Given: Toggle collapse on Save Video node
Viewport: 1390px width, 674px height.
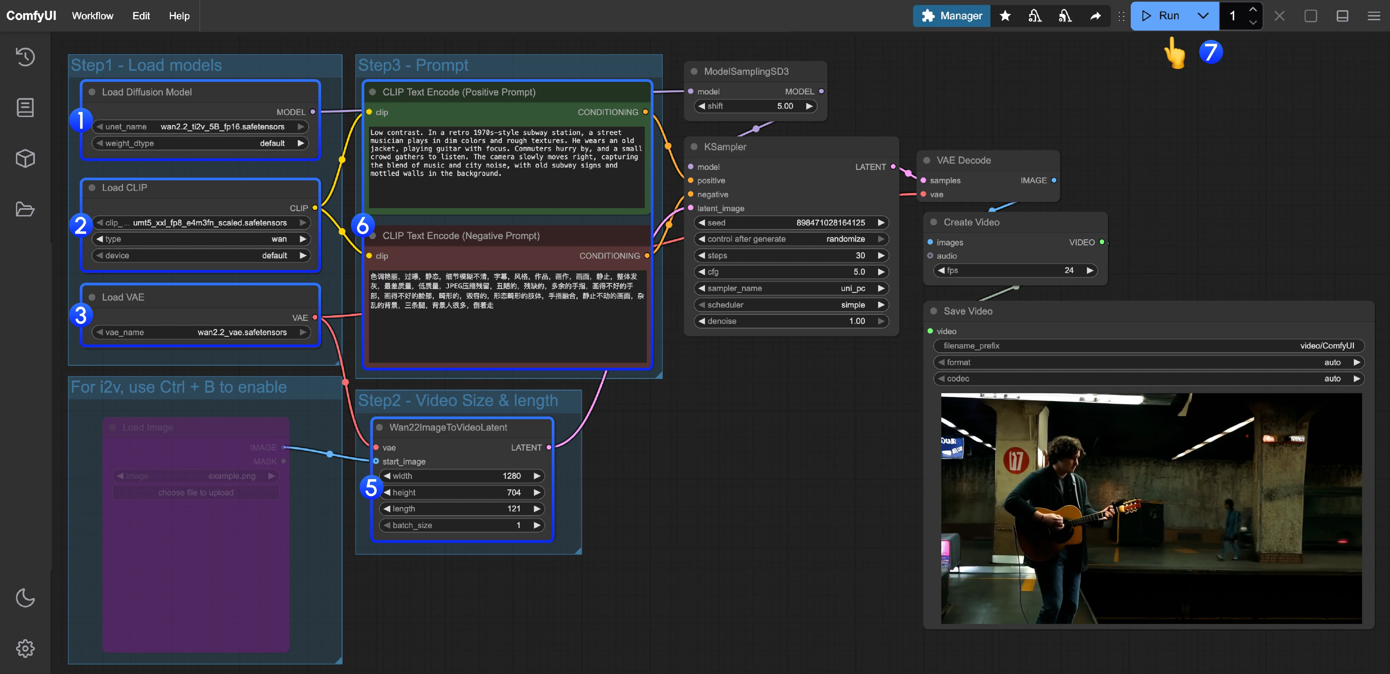Looking at the screenshot, I should click(934, 311).
